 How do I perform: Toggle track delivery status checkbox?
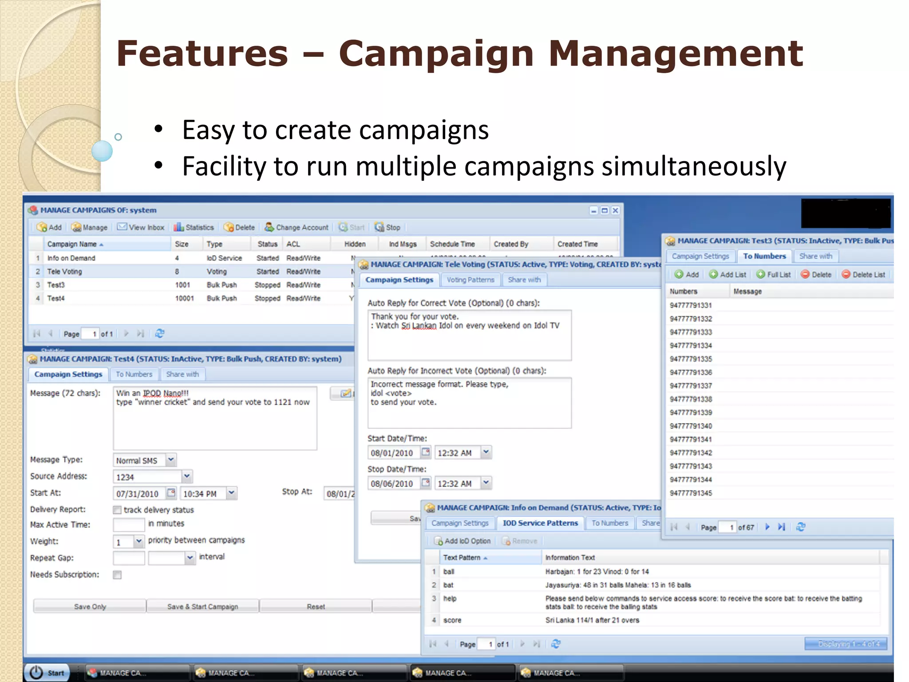tap(117, 510)
